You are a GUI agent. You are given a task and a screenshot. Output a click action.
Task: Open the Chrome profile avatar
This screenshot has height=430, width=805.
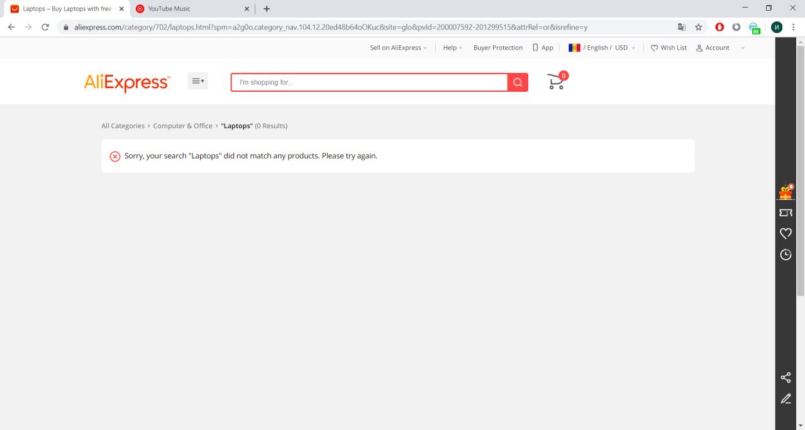(777, 27)
